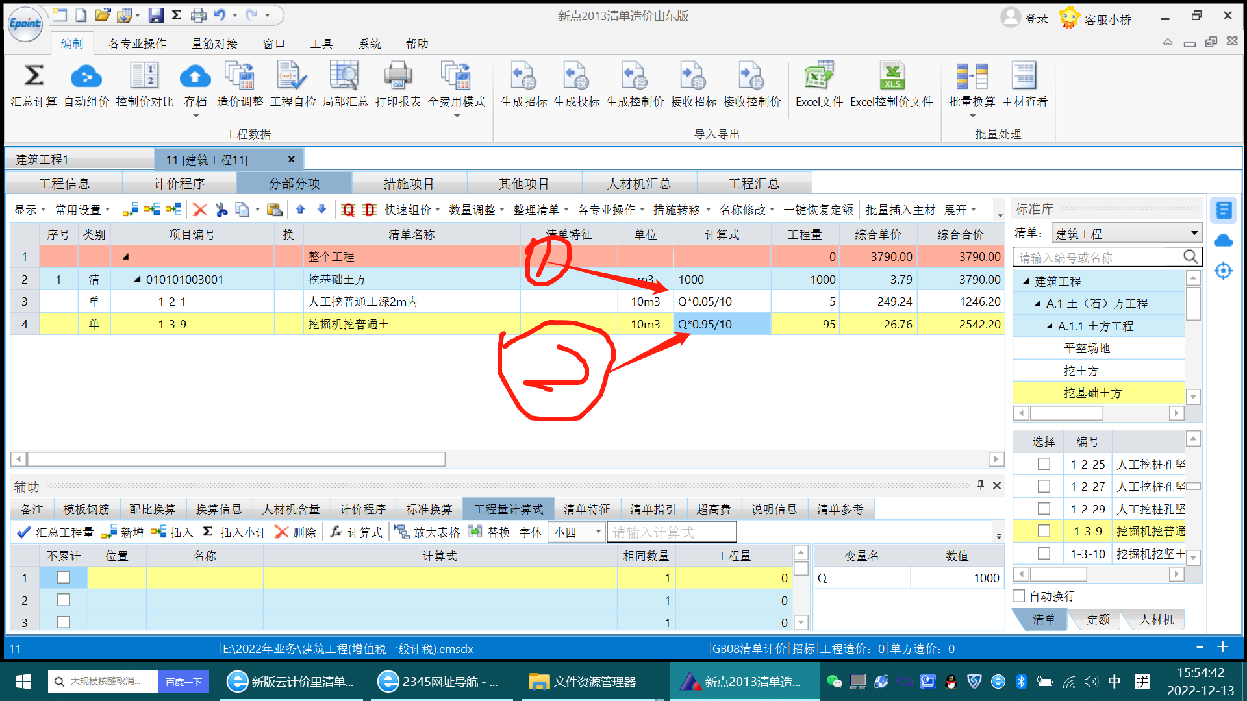This screenshot has width=1247, height=701.
Task: Collapse the 010101003001 row expander
Action: 137,279
